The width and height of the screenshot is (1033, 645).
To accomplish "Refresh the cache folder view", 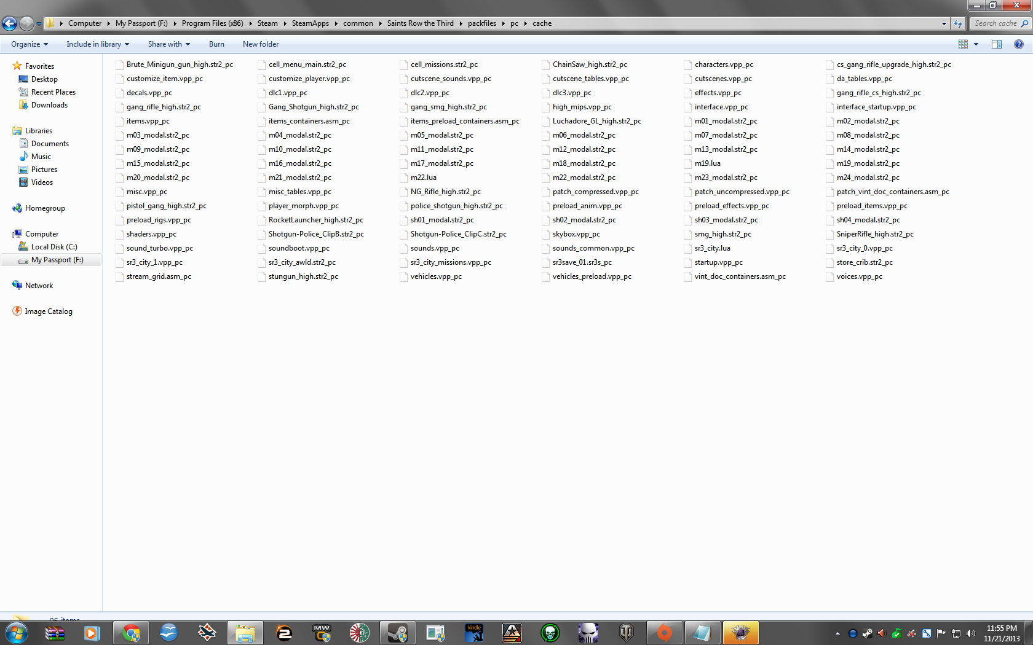I will click(x=957, y=23).
